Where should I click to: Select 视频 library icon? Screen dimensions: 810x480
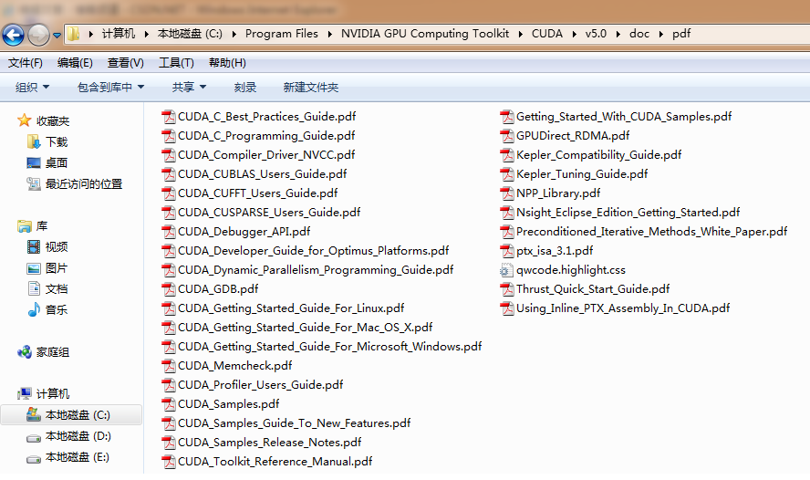pos(34,247)
